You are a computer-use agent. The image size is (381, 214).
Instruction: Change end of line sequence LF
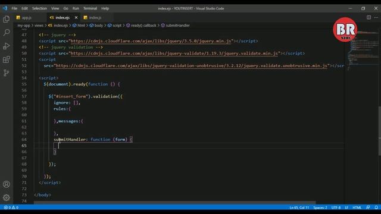click(x=346, y=207)
